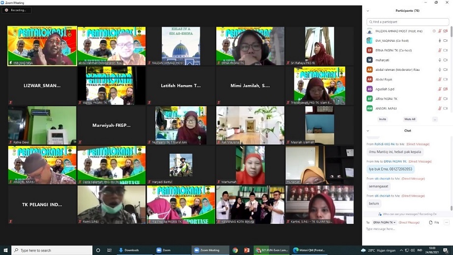Open Downloads window from taskbar
This screenshot has width=453, height=255.
(129, 250)
